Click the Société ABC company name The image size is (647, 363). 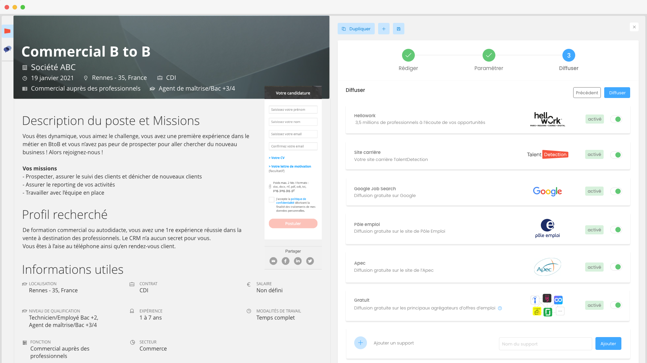click(x=53, y=67)
